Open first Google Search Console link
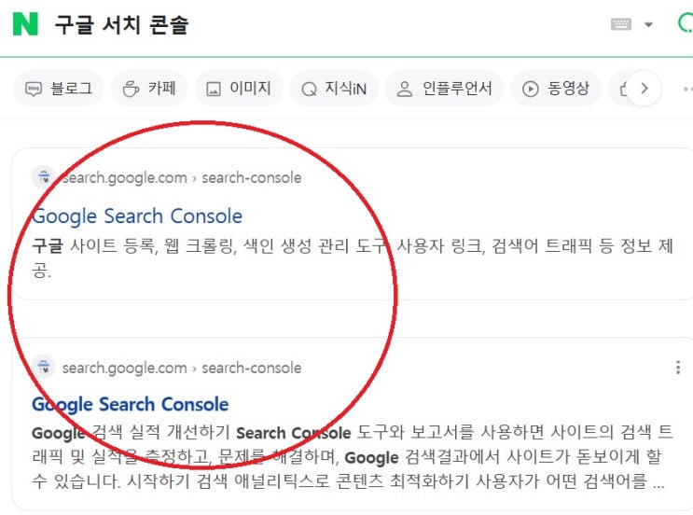693x515 pixels. point(137,216)
